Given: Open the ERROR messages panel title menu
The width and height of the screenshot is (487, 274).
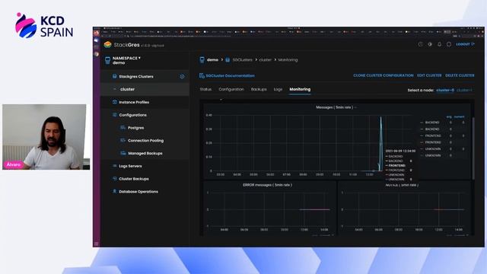Looking at the screenshot, I should [267, 185].
